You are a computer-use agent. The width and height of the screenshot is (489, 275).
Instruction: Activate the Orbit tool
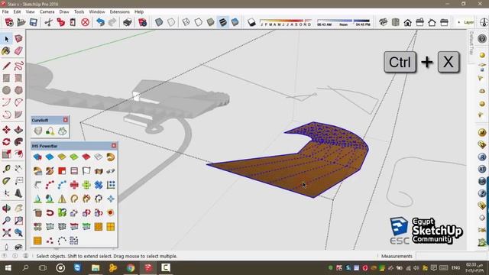[x=6, y=209]
